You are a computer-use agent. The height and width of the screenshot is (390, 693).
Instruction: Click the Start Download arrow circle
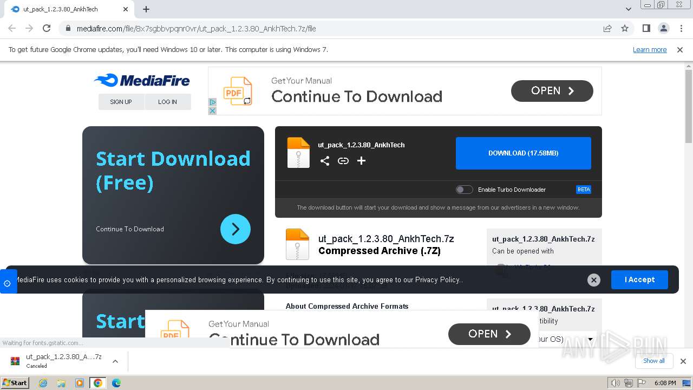[236, 229]
